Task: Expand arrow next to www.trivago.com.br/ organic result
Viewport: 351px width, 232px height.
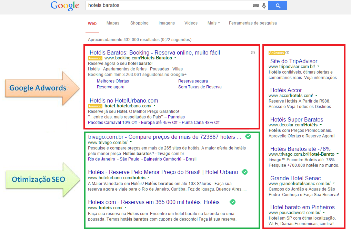Action: point(131,142)
